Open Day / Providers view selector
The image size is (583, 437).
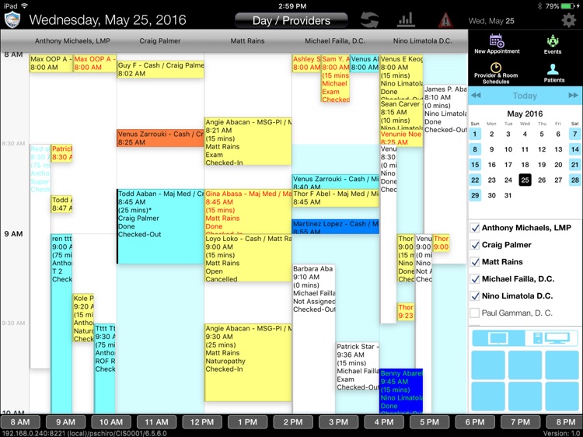tap(291, 20)
